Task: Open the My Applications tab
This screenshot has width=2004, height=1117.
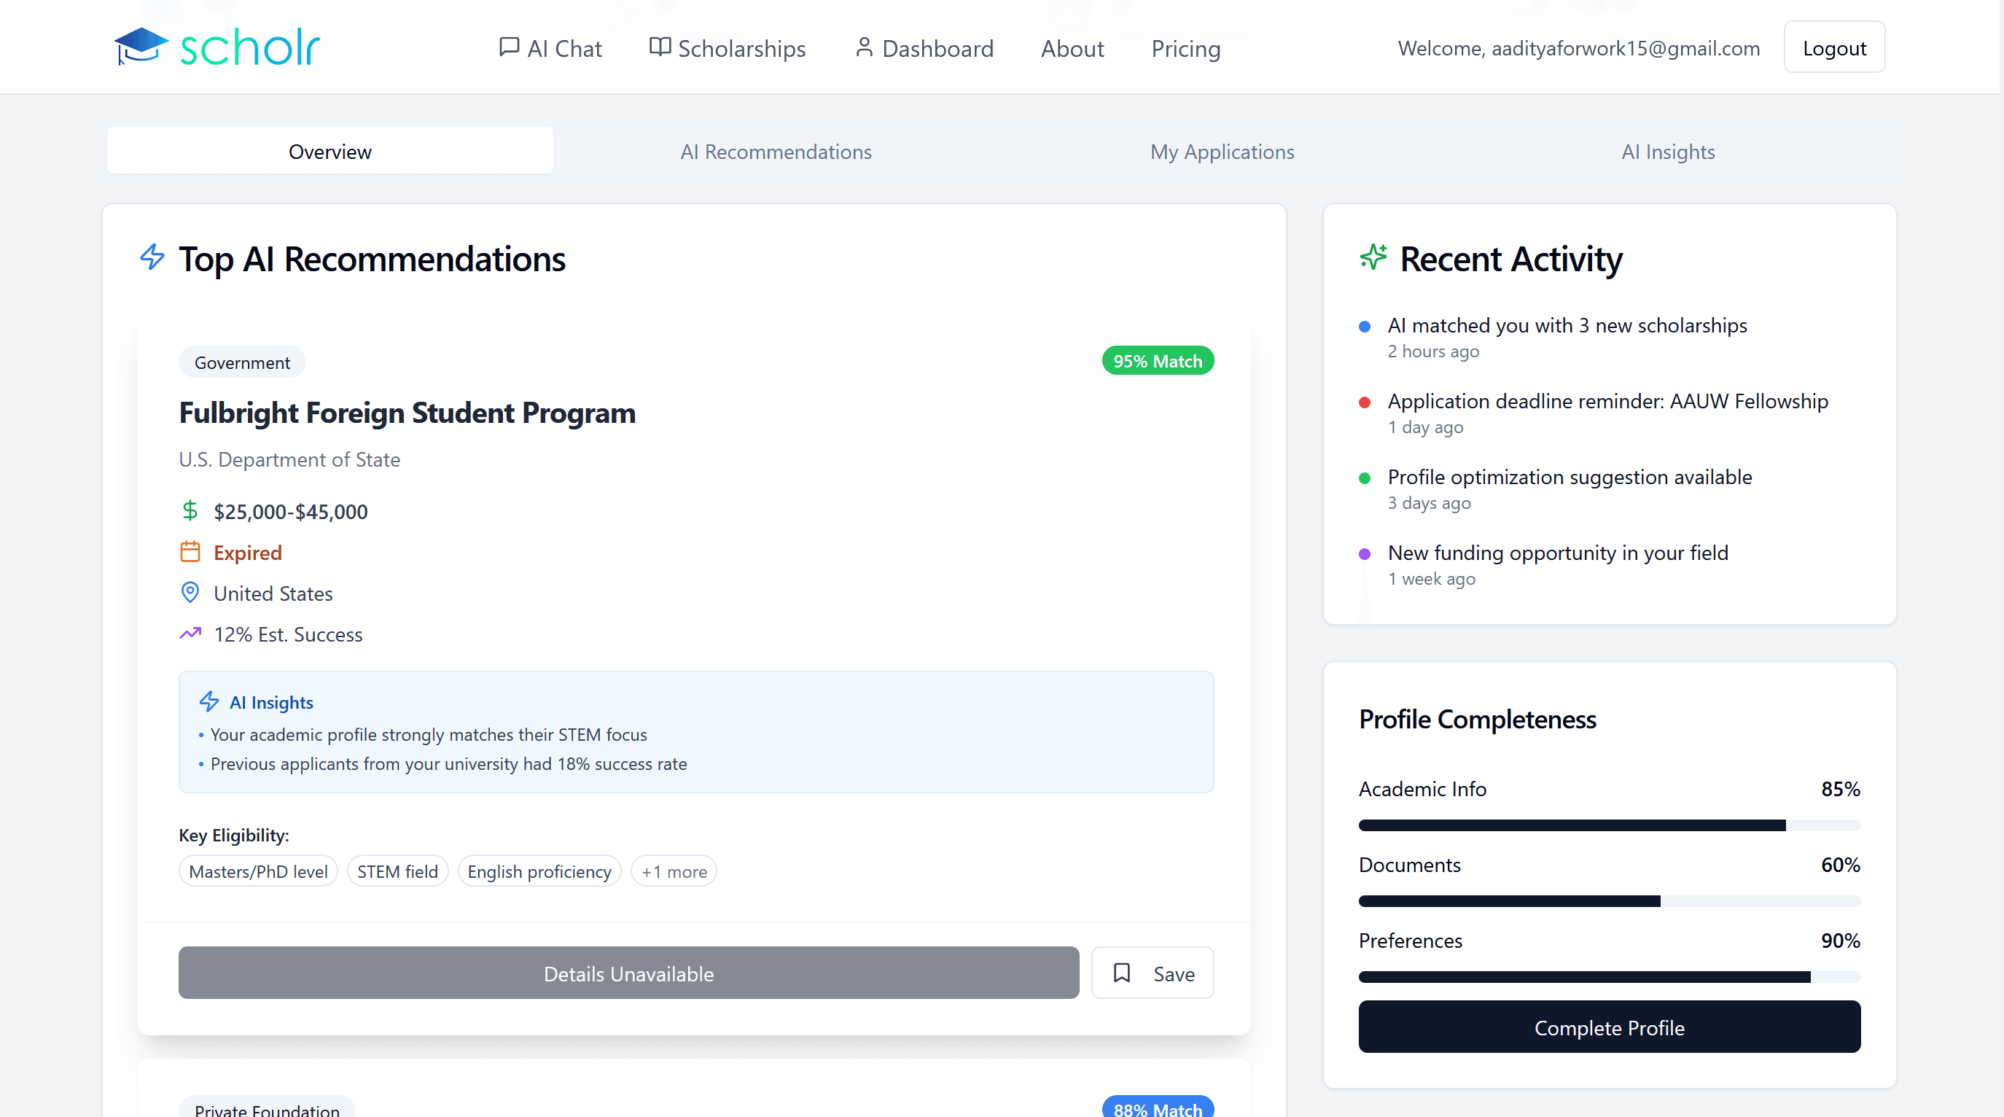Action: (x=1221, y=152)
